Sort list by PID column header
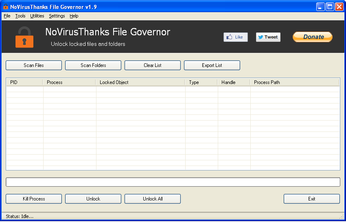Viewport: 346px width, 222px height. 24,82
